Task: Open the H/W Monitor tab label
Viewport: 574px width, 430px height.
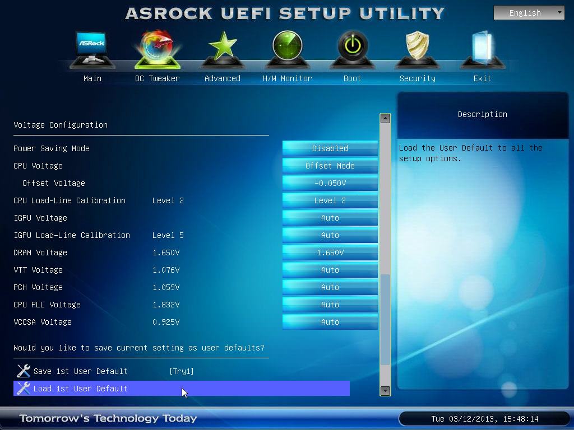Action: pyautogui.click(x=288, y=78)
